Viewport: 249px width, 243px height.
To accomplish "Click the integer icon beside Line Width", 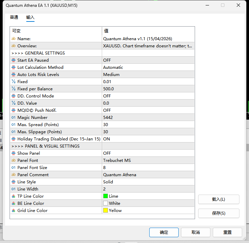I will point(14,189).
